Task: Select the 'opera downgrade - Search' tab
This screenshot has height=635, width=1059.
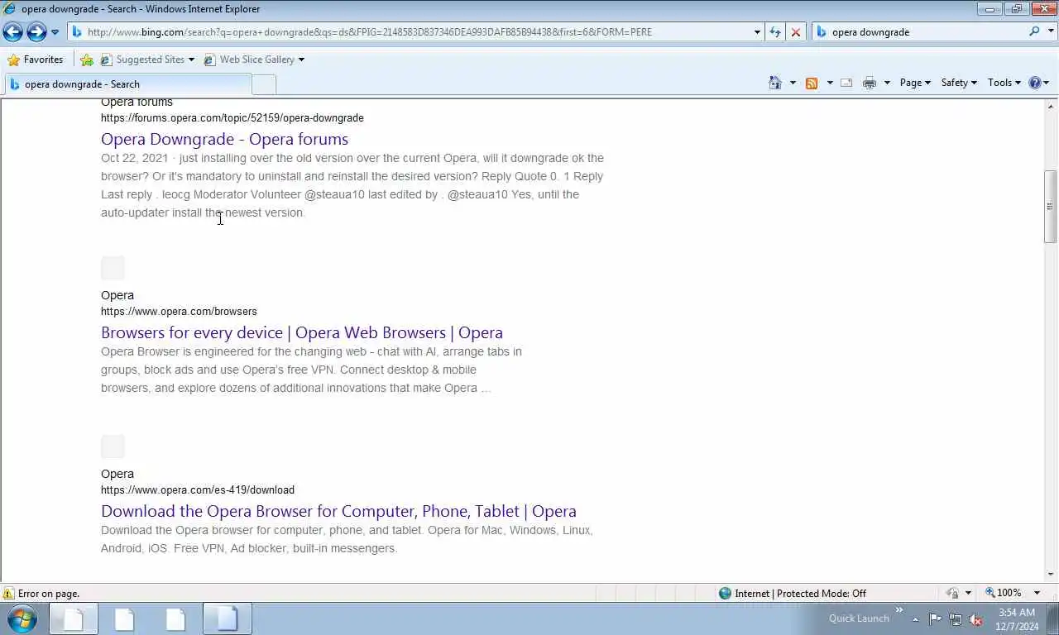Action: pos(128,84)
